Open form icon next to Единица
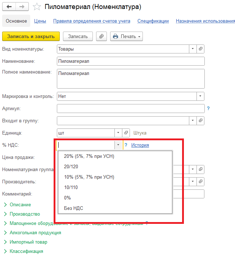Screen dimensions: 235x273 [126, 133]
